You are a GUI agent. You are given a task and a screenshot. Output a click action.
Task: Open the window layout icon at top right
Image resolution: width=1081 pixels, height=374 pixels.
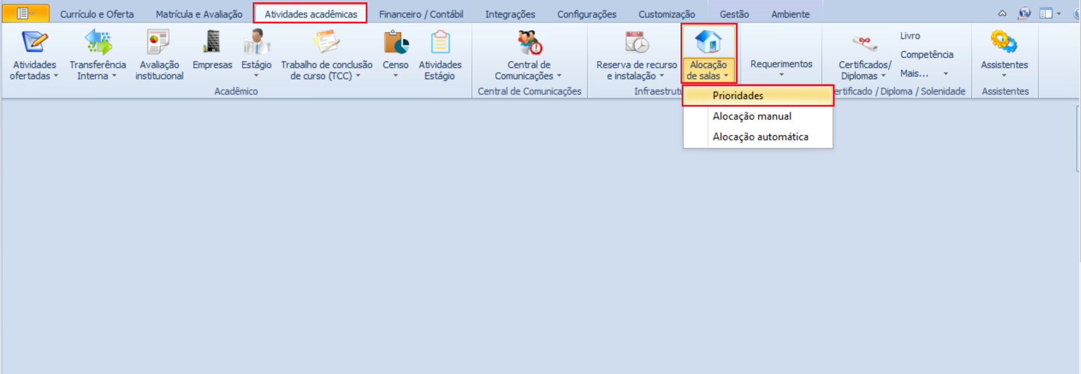pyautogui.click(x=1046, y=13)
